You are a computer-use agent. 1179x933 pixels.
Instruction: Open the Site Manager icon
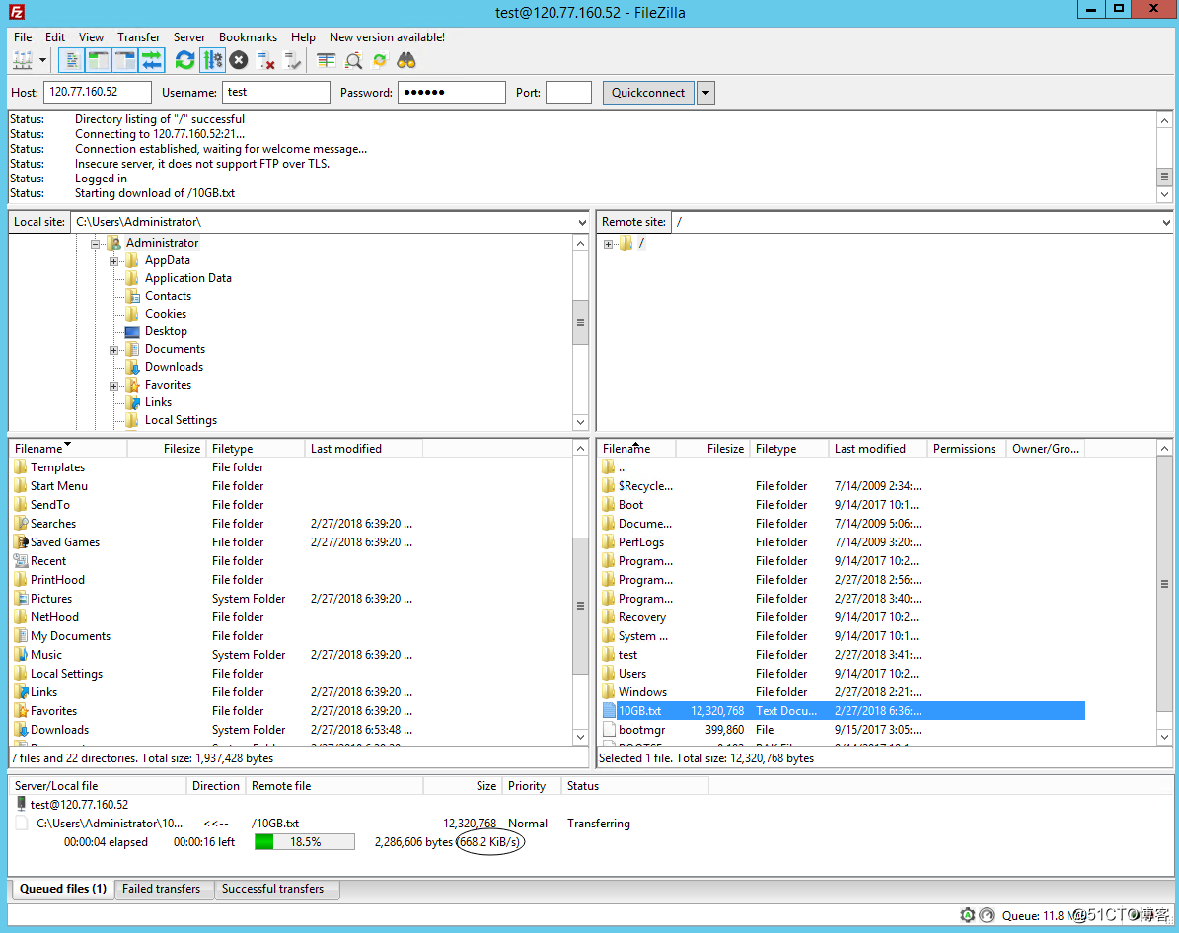[x=23, y=60]
